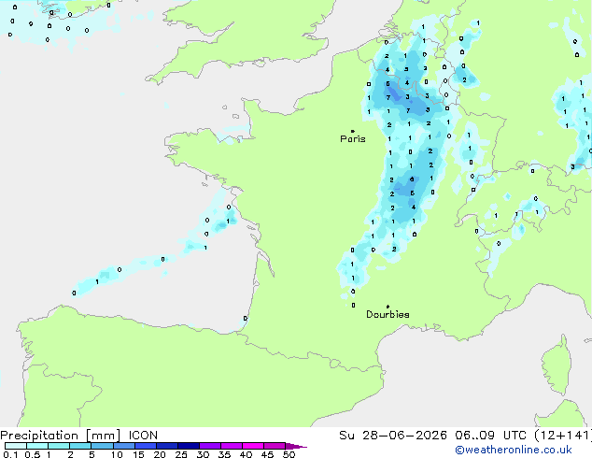Click the legend scale label '10'
The image size is (592, 458).
tap(117, 454)
